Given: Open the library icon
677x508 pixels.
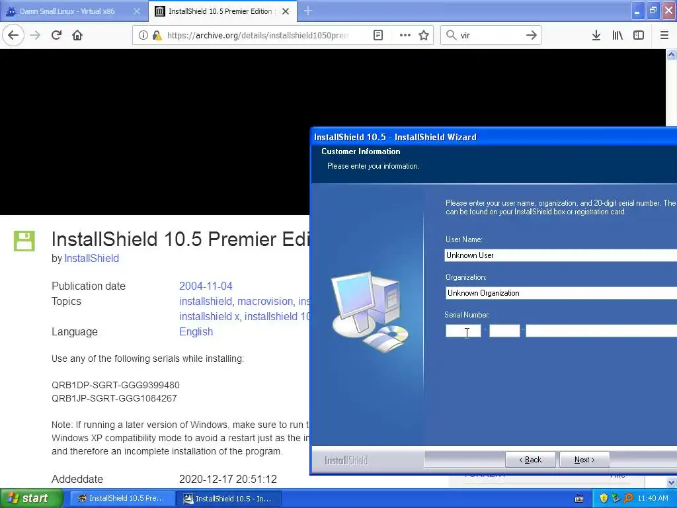Looking at the screenshot, I should (617, 35).
